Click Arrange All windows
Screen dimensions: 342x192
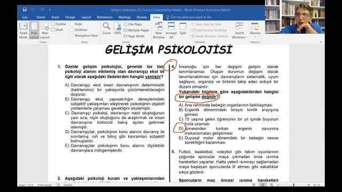point(171,30)
